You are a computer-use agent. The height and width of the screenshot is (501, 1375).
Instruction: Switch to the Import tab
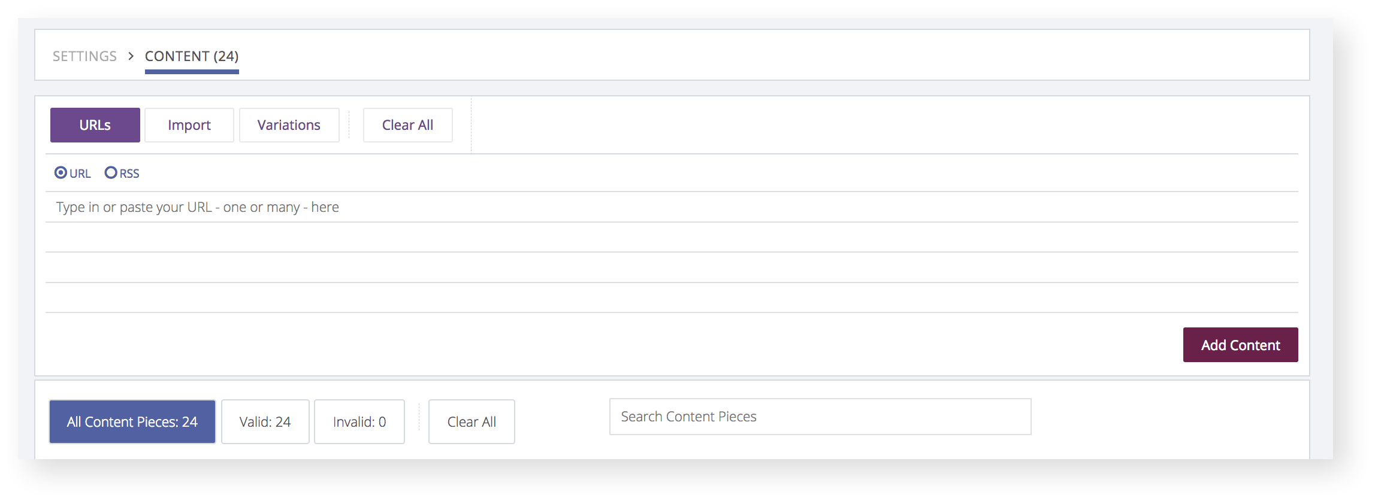pyautogui.click(x=189, y=125)
